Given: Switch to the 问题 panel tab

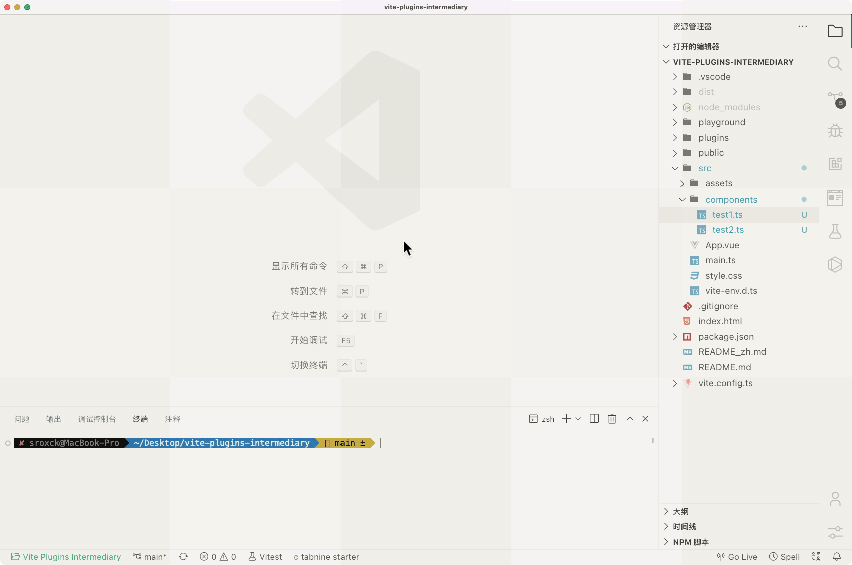Looking at the screenshot, I should [22, 419].
